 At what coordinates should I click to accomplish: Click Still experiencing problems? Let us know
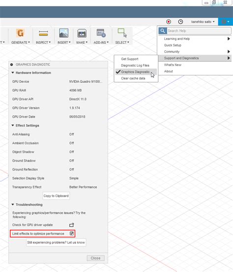[56, 242]
